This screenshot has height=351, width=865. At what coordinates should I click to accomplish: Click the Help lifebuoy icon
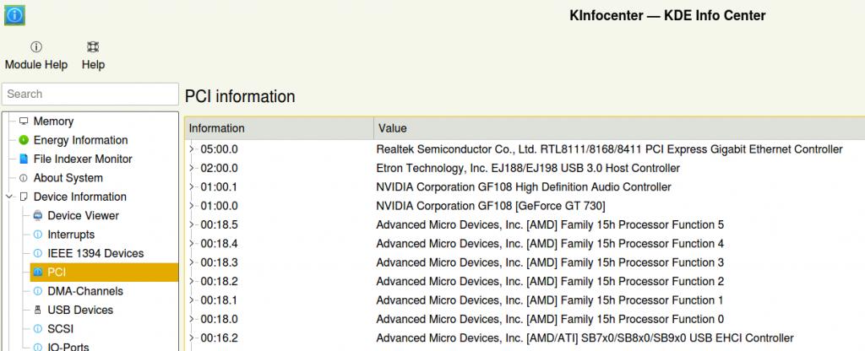click(x=93, y=48)
